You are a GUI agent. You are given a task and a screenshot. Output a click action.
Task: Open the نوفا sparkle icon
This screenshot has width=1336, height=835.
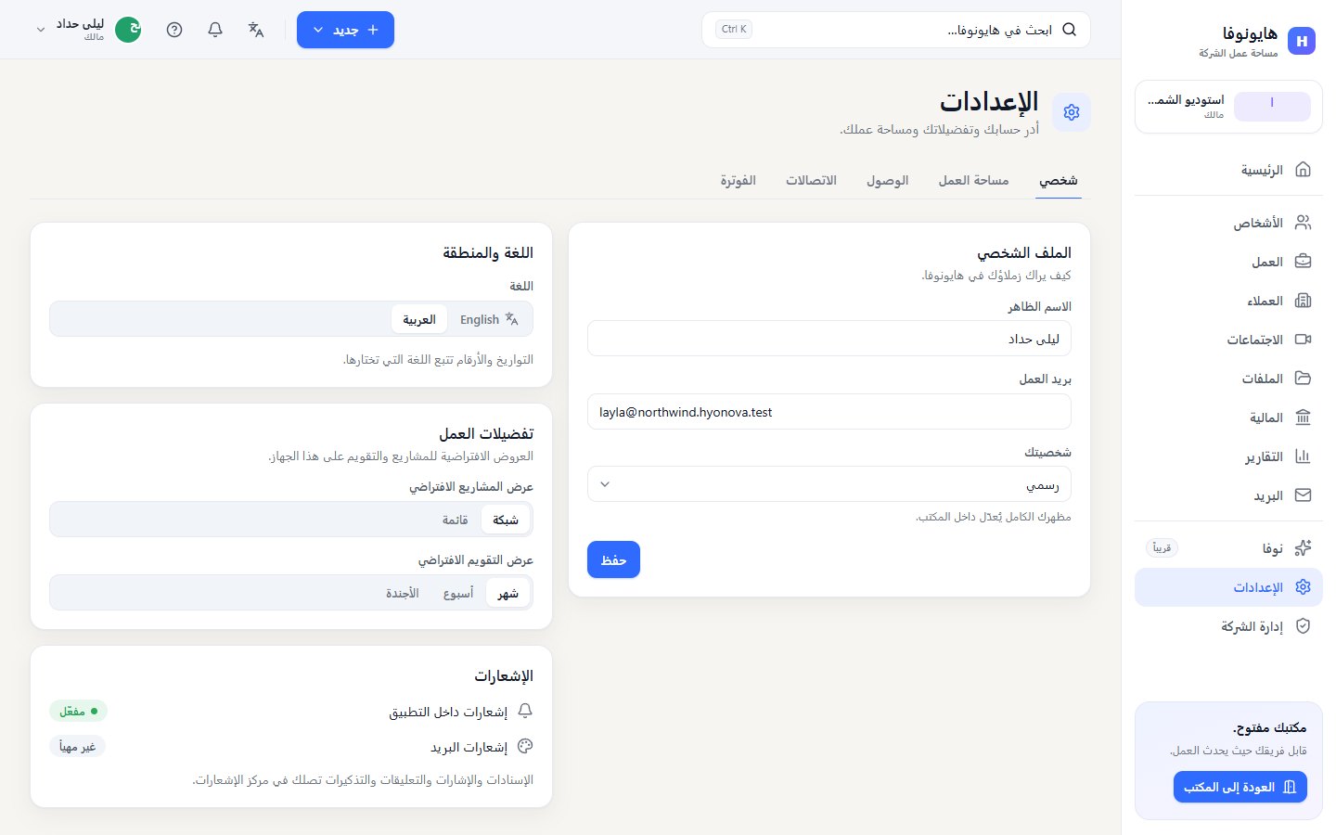tap(1303, 548)
